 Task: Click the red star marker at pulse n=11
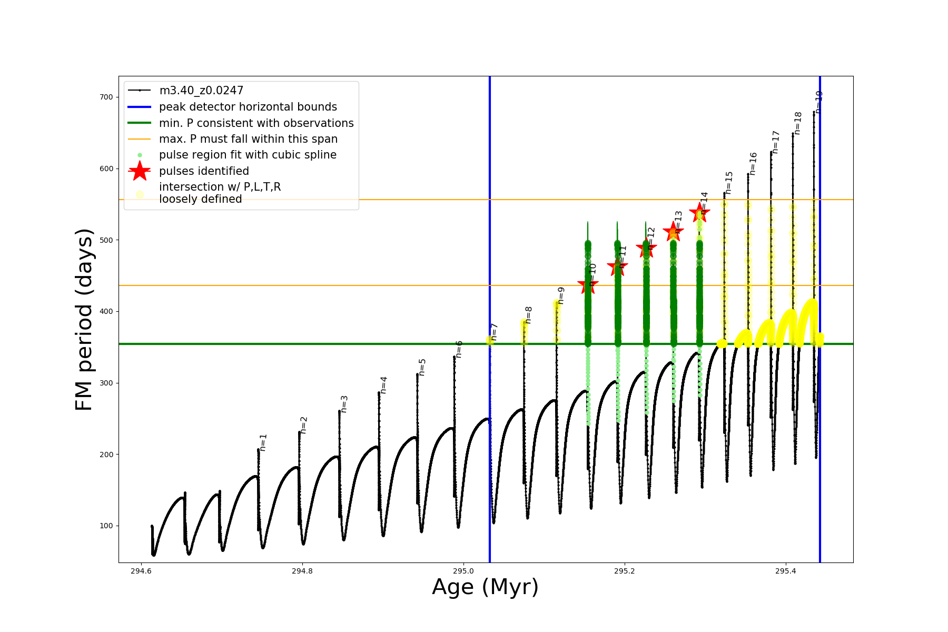(x=617, y=266)
